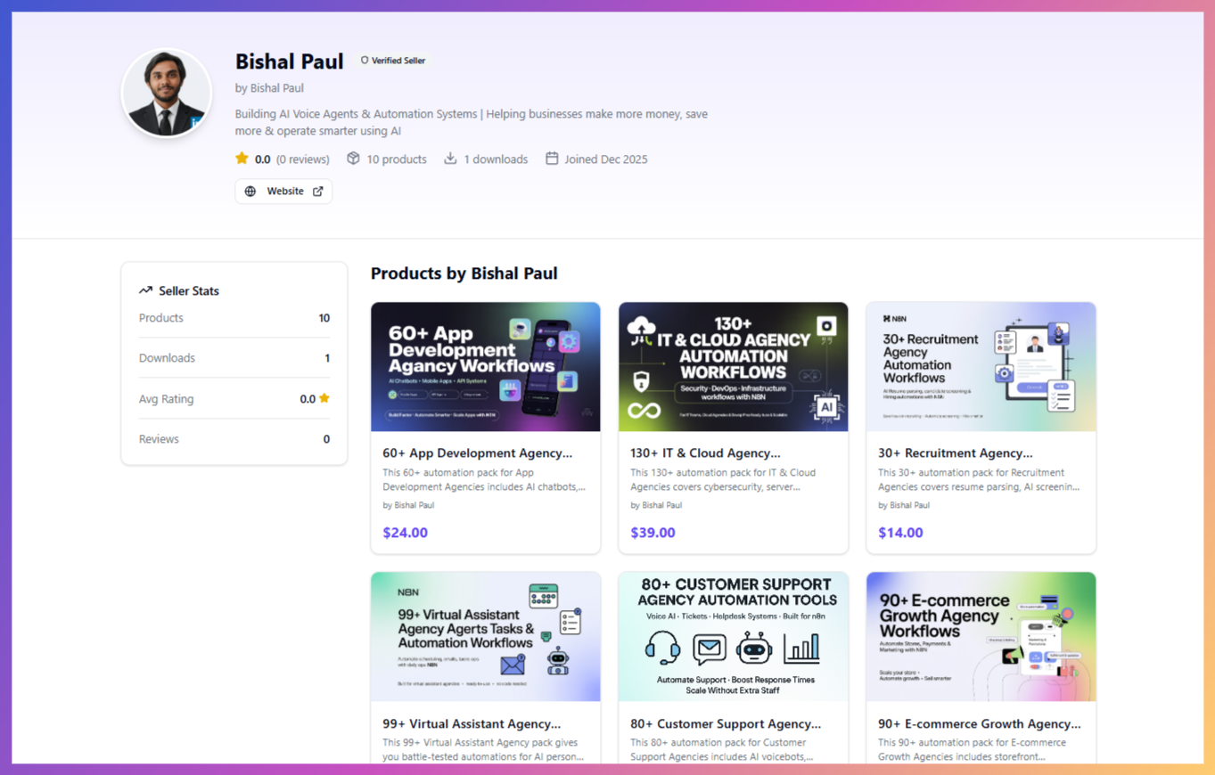Click the star icon beside Avg Rating 0.0
The image size is (1215, 775).
[324, 399]
